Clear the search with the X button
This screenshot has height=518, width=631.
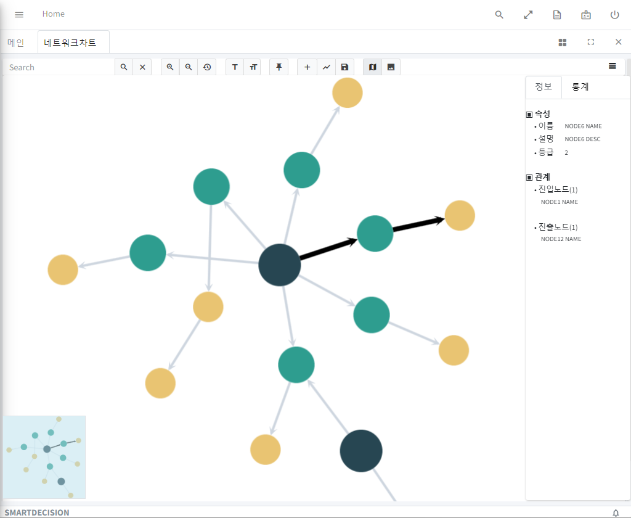coord(142,67)
